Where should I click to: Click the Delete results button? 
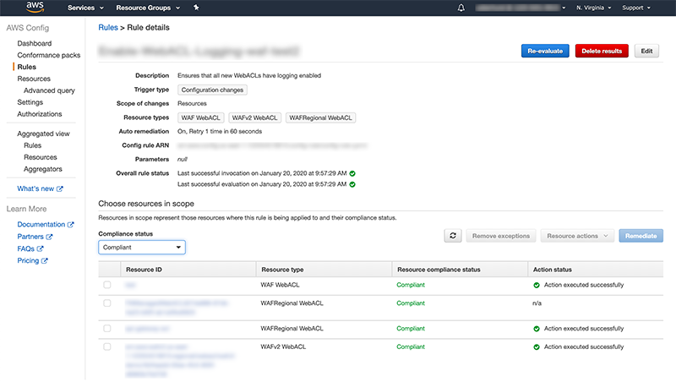click(x=602, y=51)
